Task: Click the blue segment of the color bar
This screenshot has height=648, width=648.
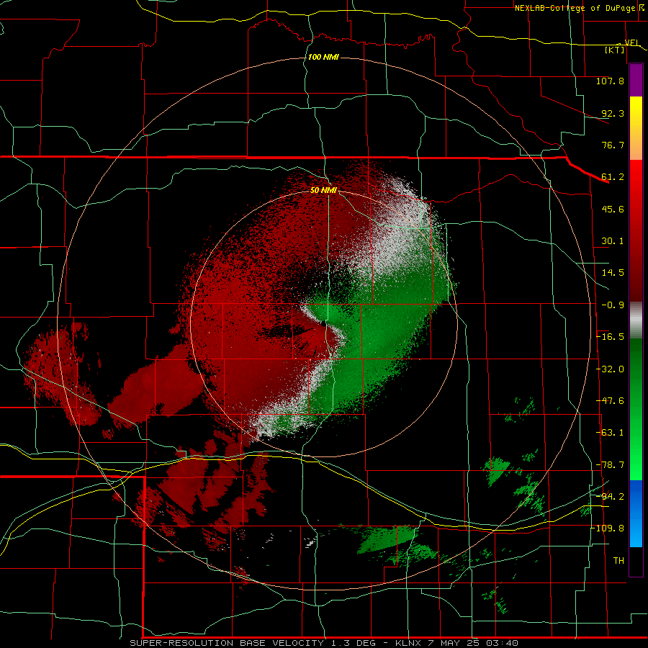Action: [636, 513]
